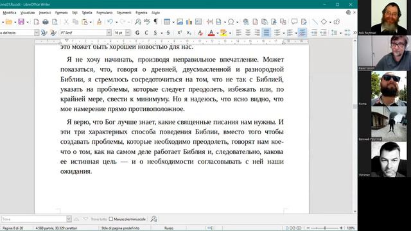Expand paste options dropdown arrow

pyautogui.click(x=91, y=22)
